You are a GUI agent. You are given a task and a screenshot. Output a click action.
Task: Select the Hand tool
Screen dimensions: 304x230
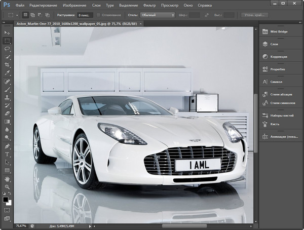tap(7, 178)
